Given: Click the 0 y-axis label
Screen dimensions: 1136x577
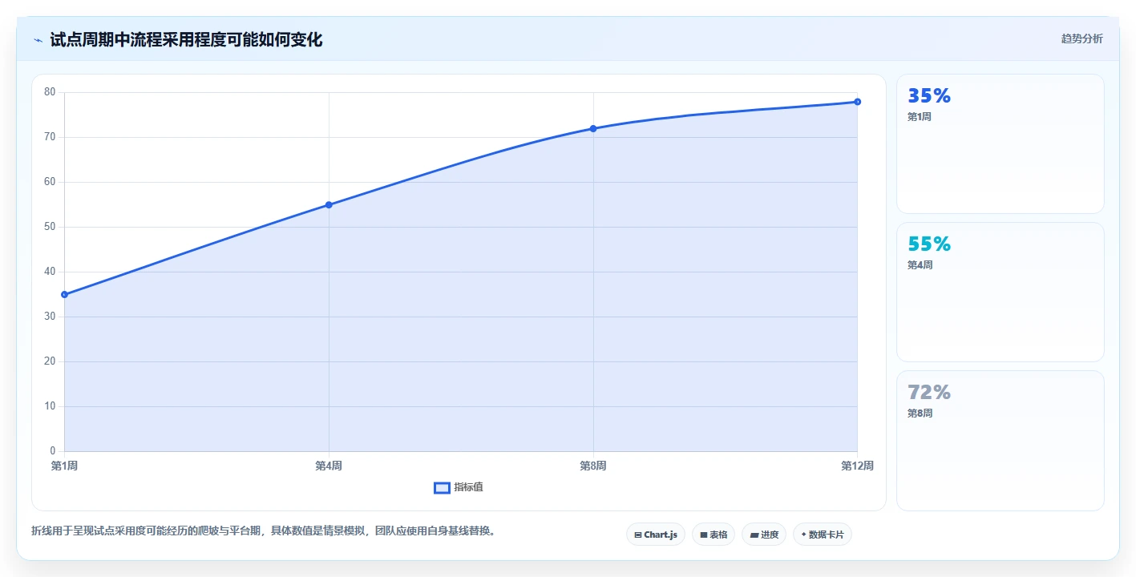Looking at the screenshot, I should (x=53, y=451).
